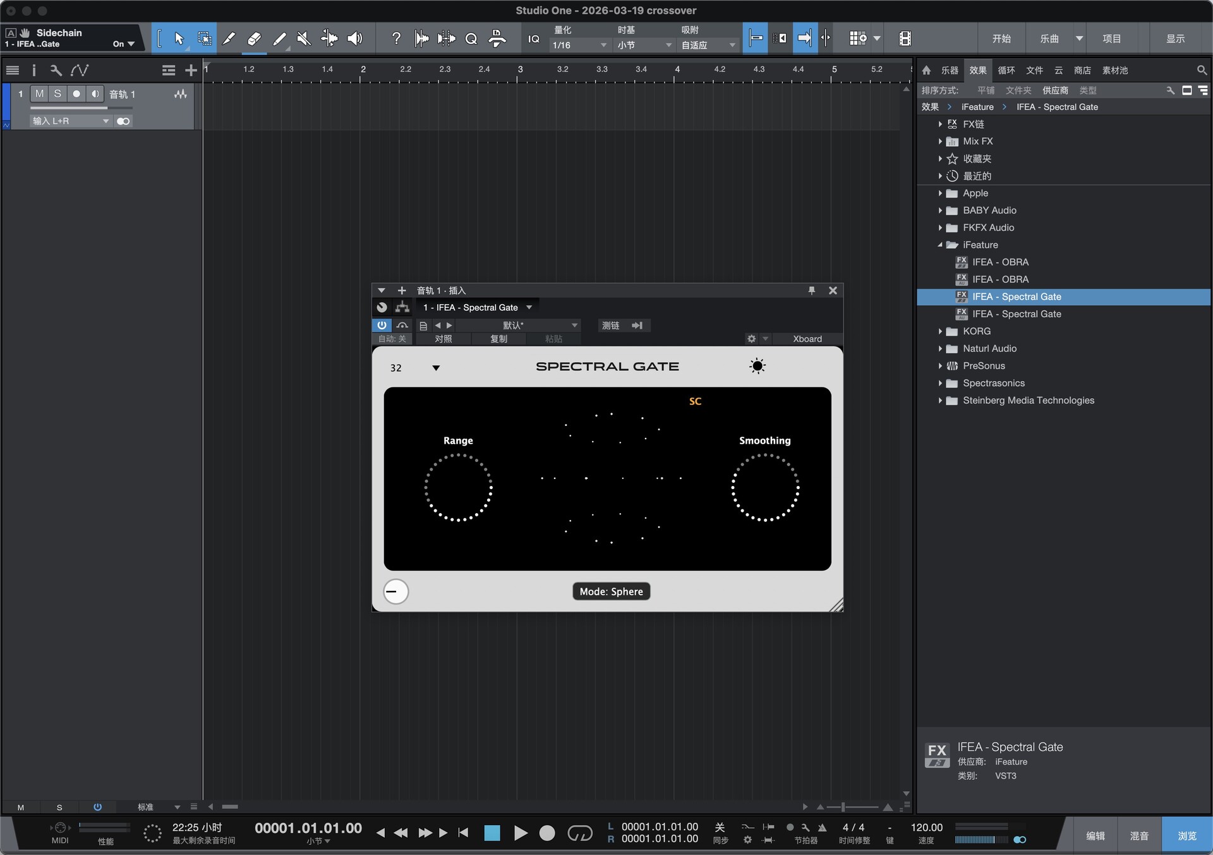
Task: Mute 音轨 1 with its M button
Action: point(39,94)
